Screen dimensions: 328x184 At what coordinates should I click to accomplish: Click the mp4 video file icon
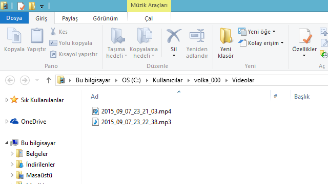click(x=95, y=111)
